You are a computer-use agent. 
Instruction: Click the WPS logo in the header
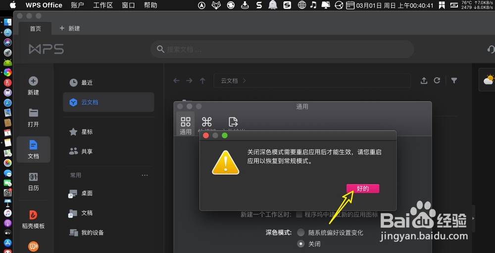(47, 49)
